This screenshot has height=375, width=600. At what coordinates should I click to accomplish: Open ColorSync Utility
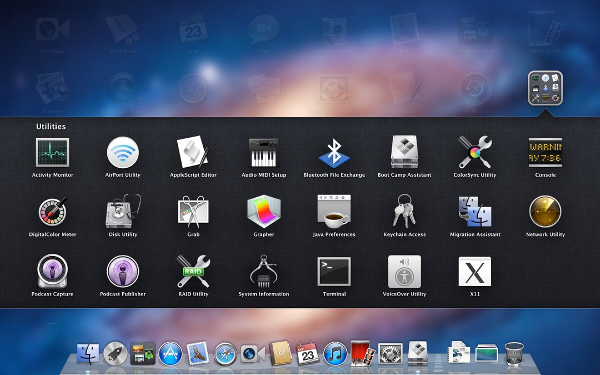coord(475,152)
